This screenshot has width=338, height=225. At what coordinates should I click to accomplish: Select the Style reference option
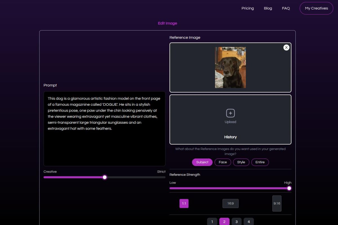point(241,162)
